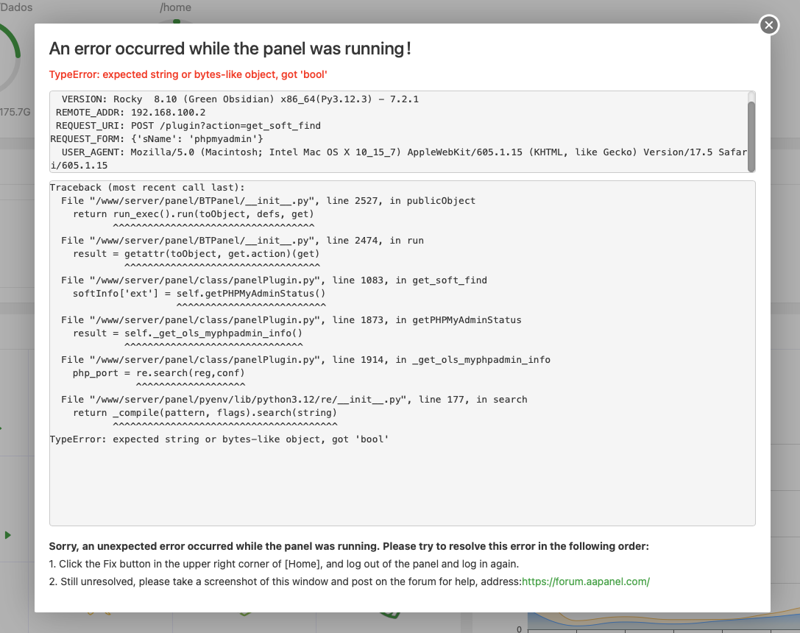Click the red TypeError message under the heading
This screenshot has width=800, height=633.
(188, 74)
